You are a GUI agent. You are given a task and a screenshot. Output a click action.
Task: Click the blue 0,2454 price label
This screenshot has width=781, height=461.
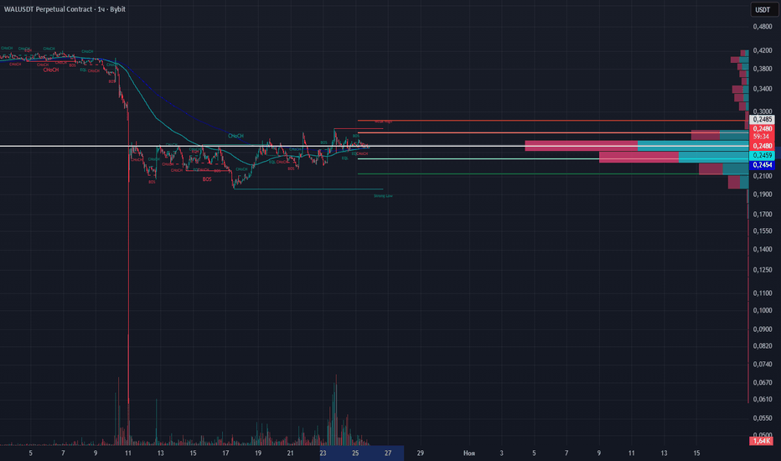[762, 165]
